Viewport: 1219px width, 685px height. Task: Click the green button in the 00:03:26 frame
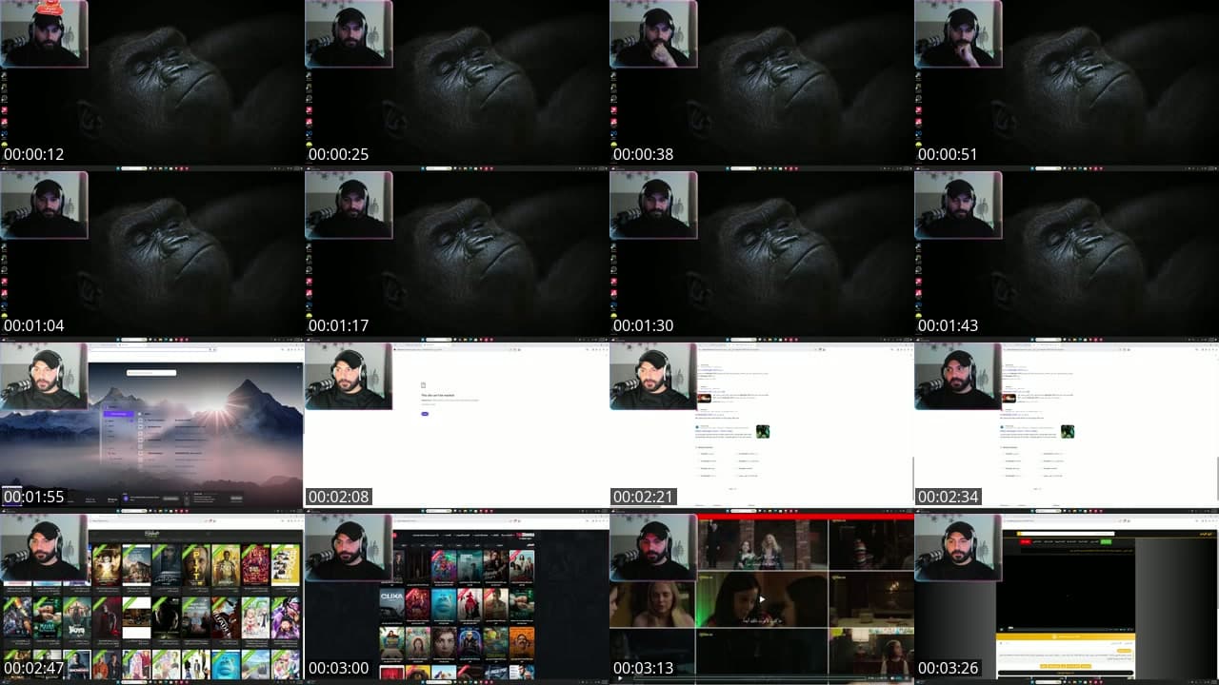[1107, 541]
